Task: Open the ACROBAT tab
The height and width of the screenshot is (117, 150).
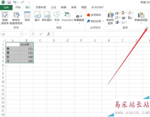Action: [97, 7]
